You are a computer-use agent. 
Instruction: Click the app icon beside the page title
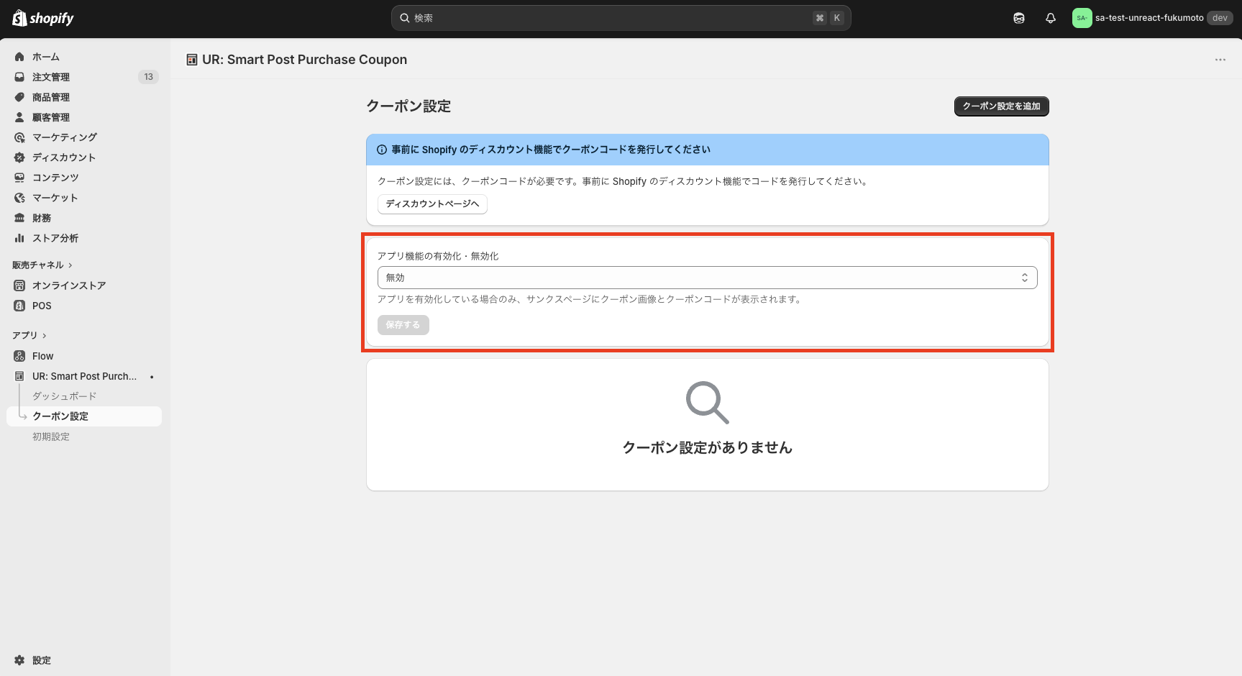point(192,60)
